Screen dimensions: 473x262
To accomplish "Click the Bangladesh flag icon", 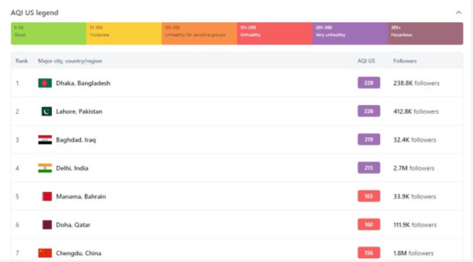I will tap(45, 83).
